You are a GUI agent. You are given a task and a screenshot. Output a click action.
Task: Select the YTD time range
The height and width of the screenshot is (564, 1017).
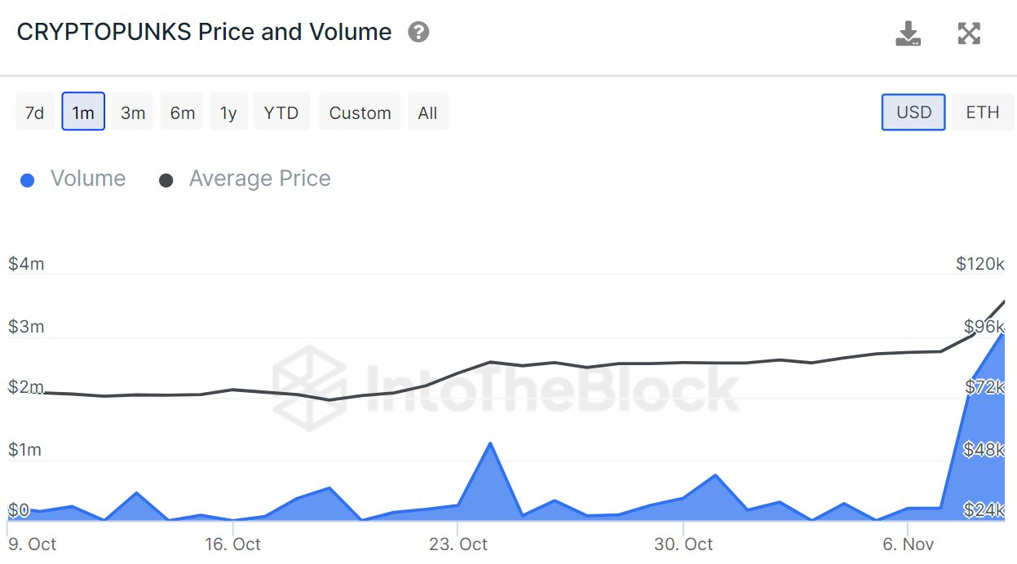281,112
